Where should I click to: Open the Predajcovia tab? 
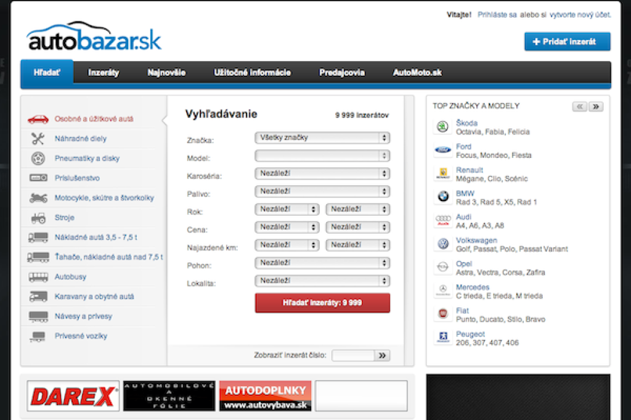(342, 73)
